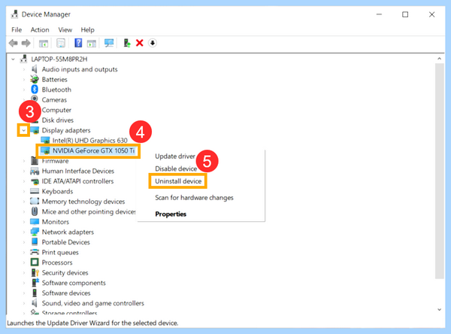Expand the Keyboards node
This screenshot has width=451, height=334.
pos(24,191)
